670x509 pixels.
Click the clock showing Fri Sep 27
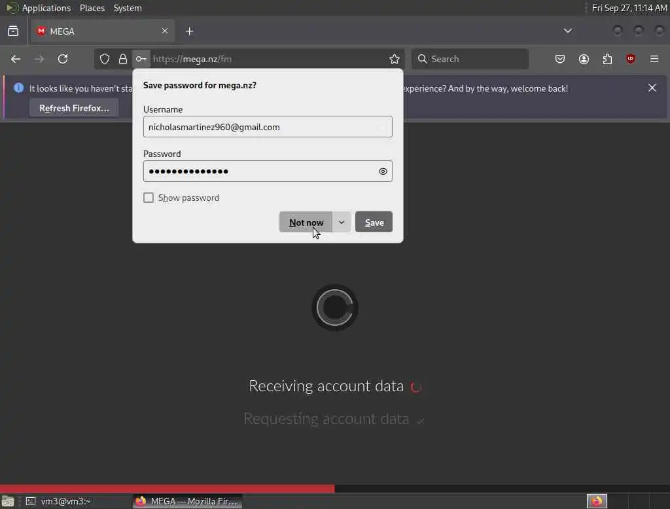click(x=629, y=8)
